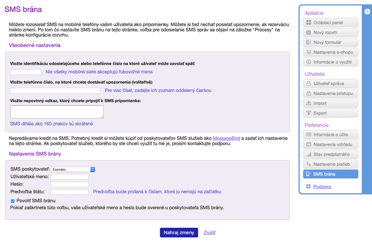
Task: Select the active SMS brána menu item
Action: tap(330, 174)
